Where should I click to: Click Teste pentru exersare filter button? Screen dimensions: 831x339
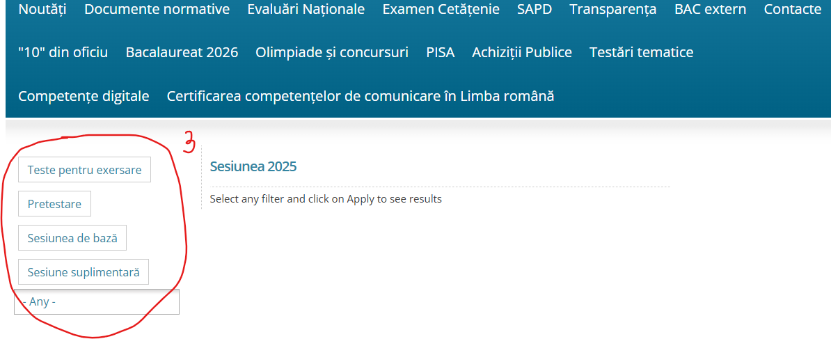click(84, 170)
